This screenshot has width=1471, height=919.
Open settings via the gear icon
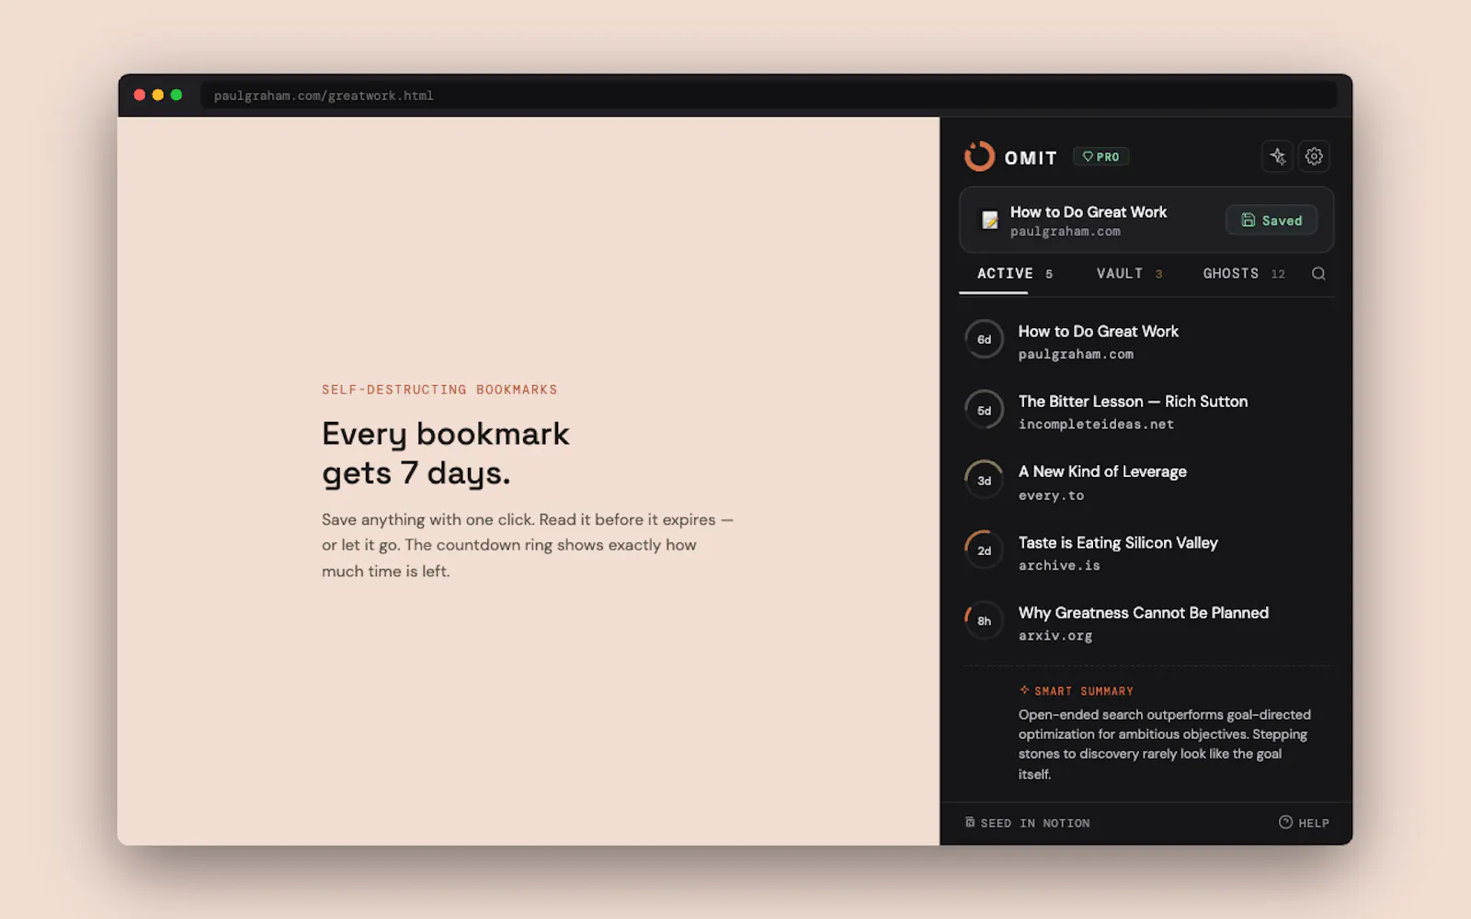point(1314,156)
